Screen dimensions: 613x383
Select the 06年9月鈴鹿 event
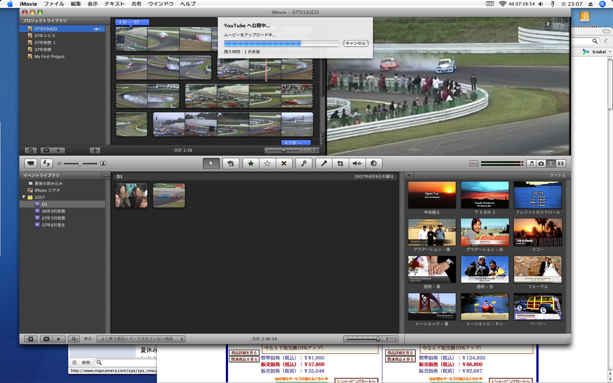point(62,211)
